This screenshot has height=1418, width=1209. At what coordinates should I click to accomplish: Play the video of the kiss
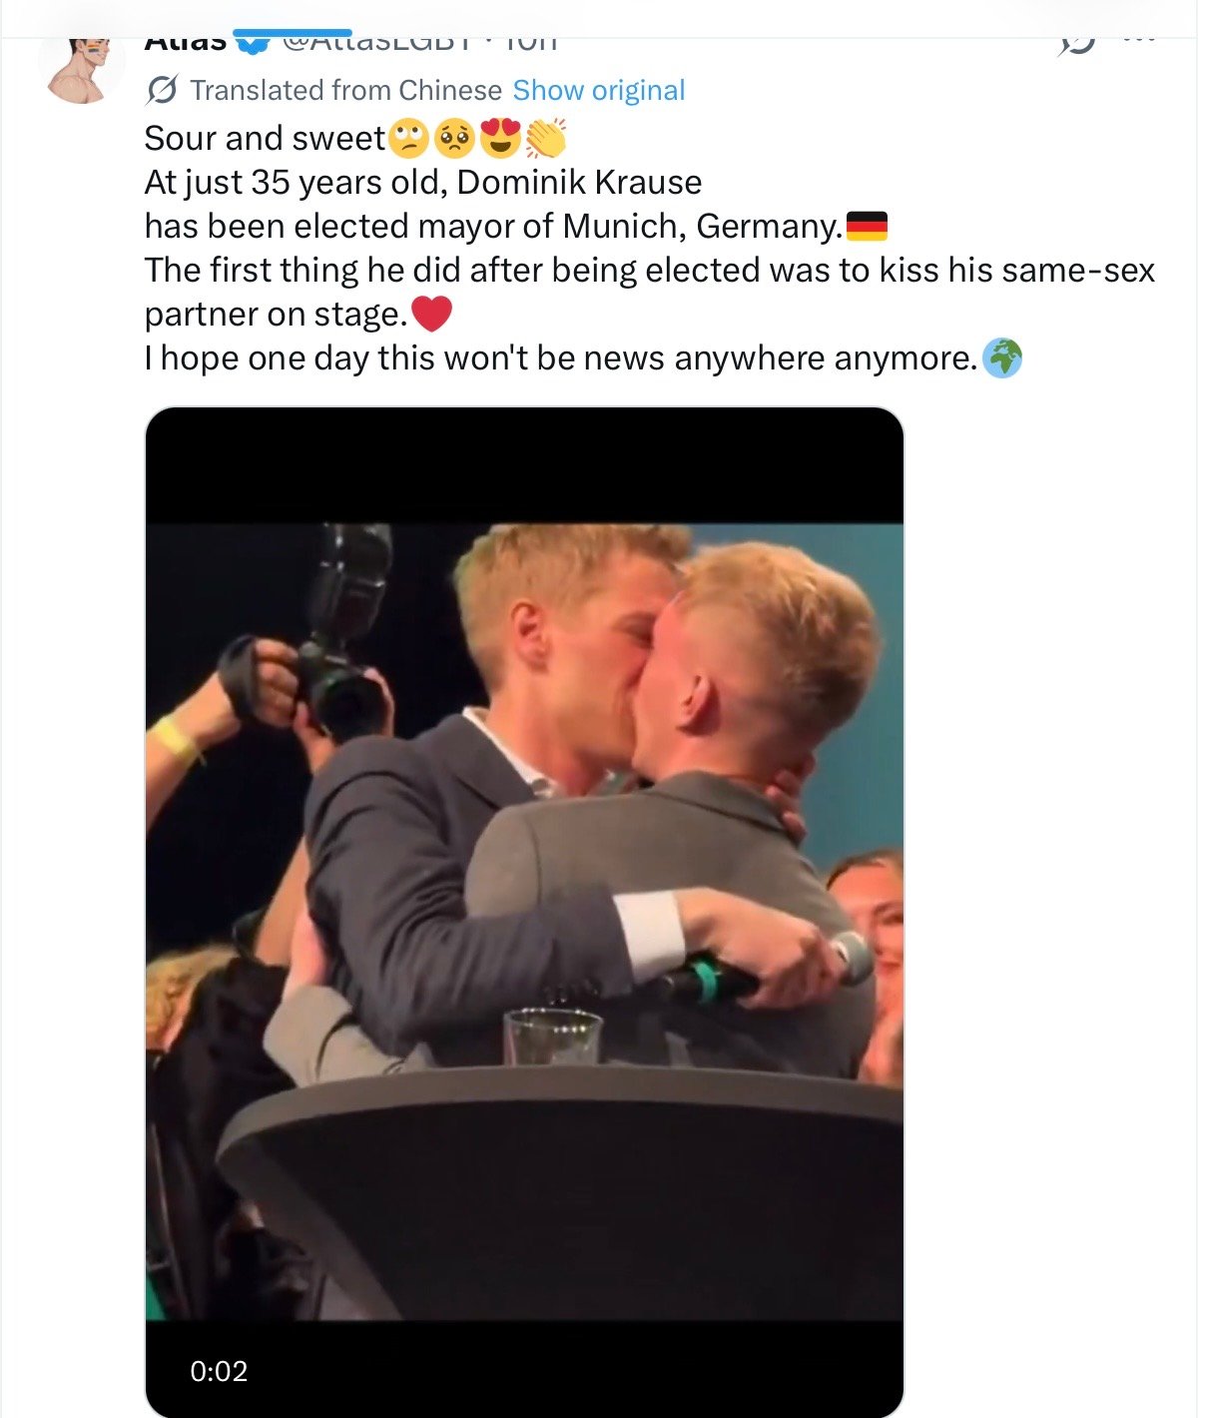(524, 912)
